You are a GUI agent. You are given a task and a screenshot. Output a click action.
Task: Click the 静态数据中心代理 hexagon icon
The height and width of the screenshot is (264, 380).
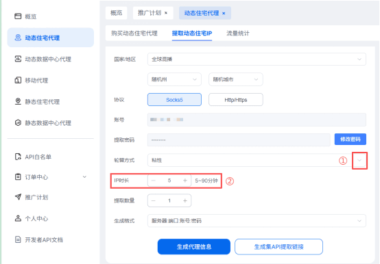pos(18,122)
